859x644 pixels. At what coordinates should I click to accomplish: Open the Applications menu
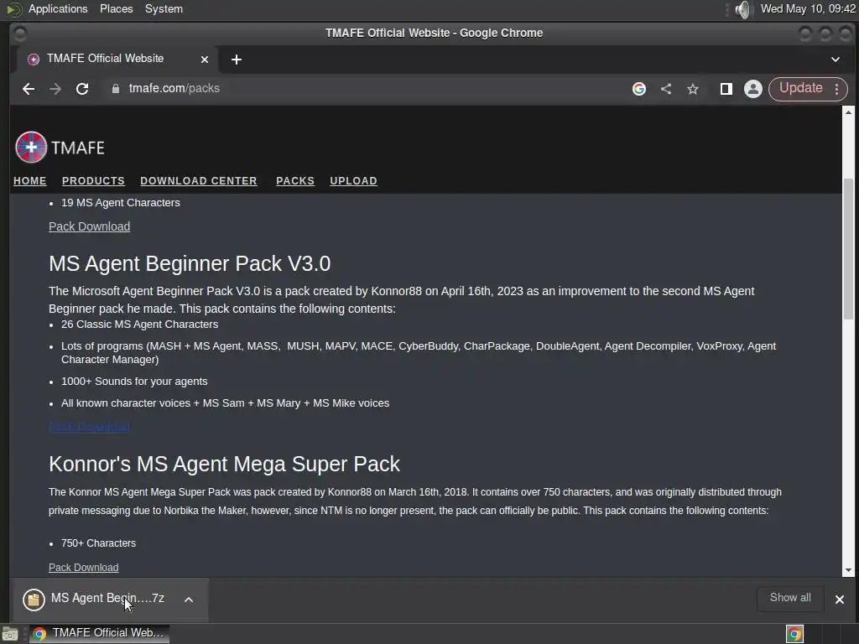(x=58, y=9)
